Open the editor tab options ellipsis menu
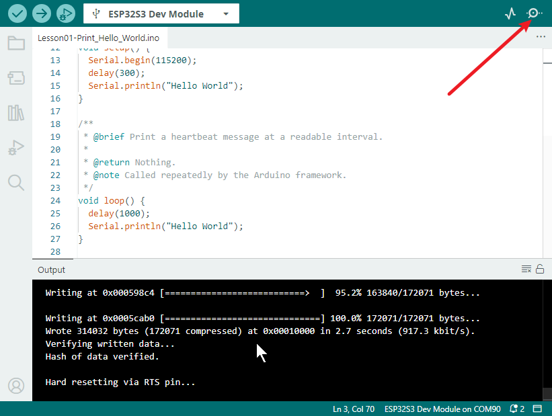The width and height of the screenshot is (552, 416). (x=541, y=36)
